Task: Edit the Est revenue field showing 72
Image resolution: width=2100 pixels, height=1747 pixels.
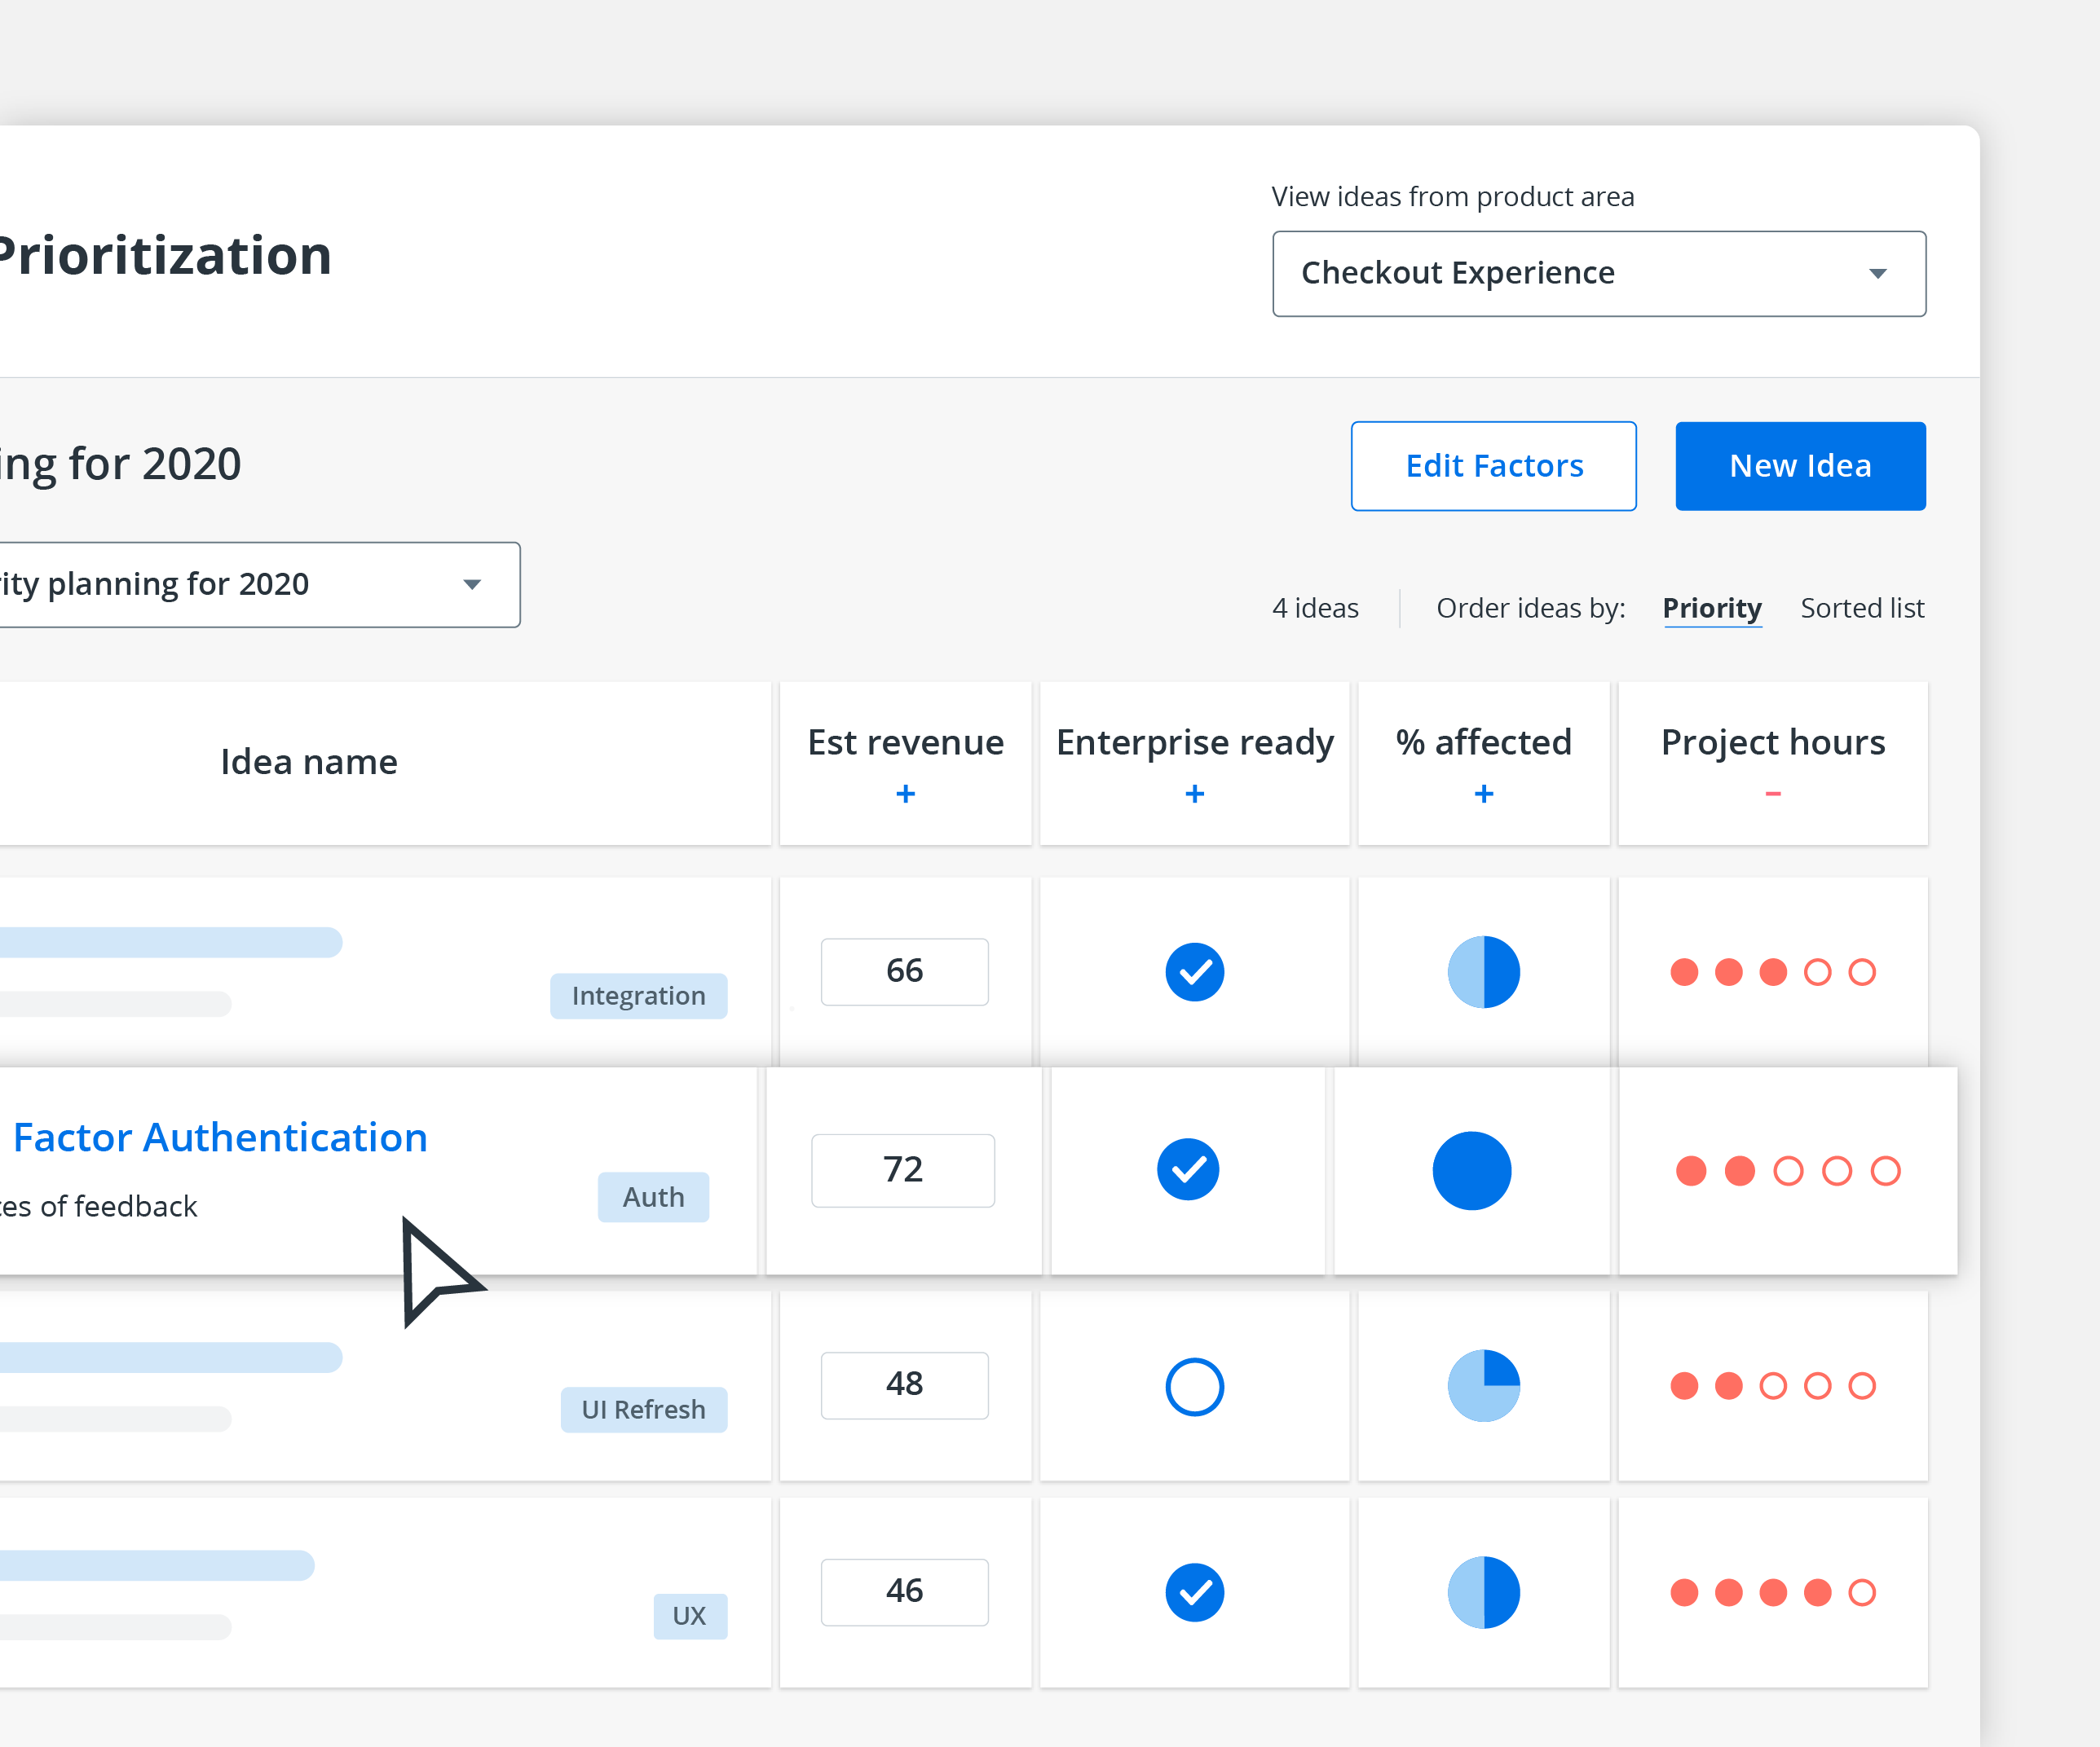Action: point(903,1170)
